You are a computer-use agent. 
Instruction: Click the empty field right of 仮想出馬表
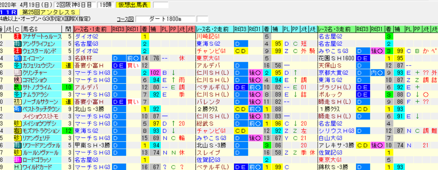coord(161,5)
